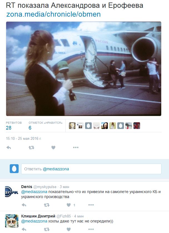Image resolution: width=169 pixels, height=233 pixels.
Task: Click the Skypulse avatar of Denis
Action: 12,192
